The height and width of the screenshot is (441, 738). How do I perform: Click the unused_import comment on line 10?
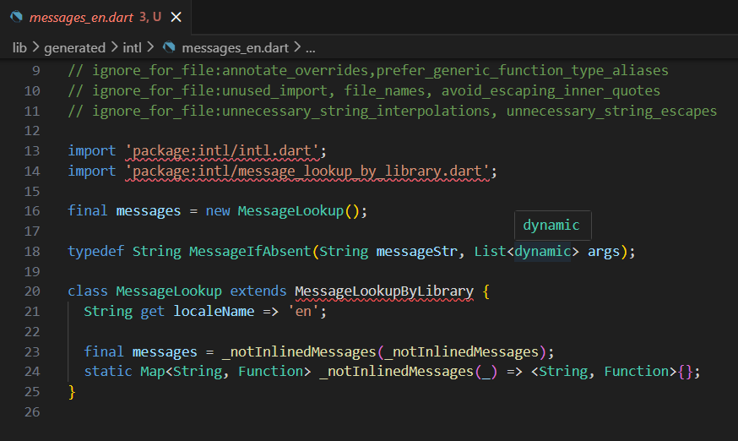click(364, 90)
